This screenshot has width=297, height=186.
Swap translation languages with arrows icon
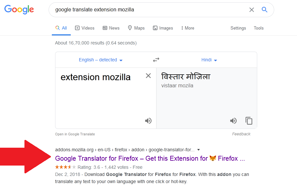pos(156,60)
